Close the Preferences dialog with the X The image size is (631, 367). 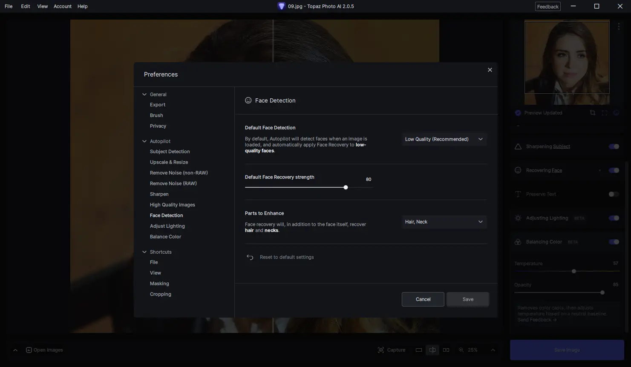(490, 70)
